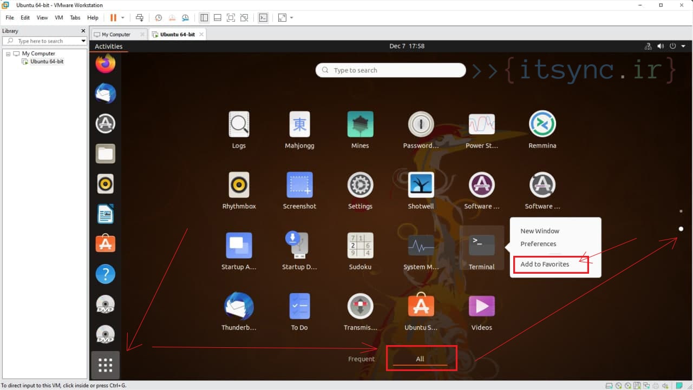Launch Rhythmbox from the application grid

tap(239, 184)
